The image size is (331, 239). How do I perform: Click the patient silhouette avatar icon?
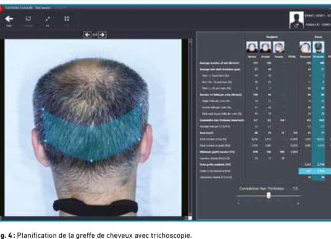296,20
